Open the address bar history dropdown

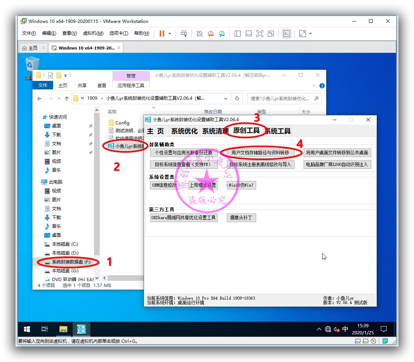226,99
